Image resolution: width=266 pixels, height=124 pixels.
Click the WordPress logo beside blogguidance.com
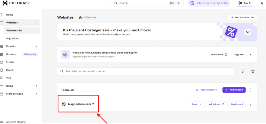coord(64,104)
